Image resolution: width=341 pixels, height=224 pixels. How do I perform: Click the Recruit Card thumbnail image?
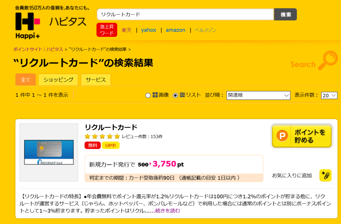pos(49,152)
